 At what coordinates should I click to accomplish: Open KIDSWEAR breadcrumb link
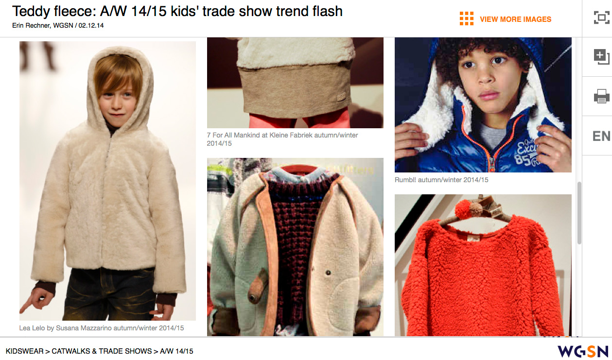24,351
